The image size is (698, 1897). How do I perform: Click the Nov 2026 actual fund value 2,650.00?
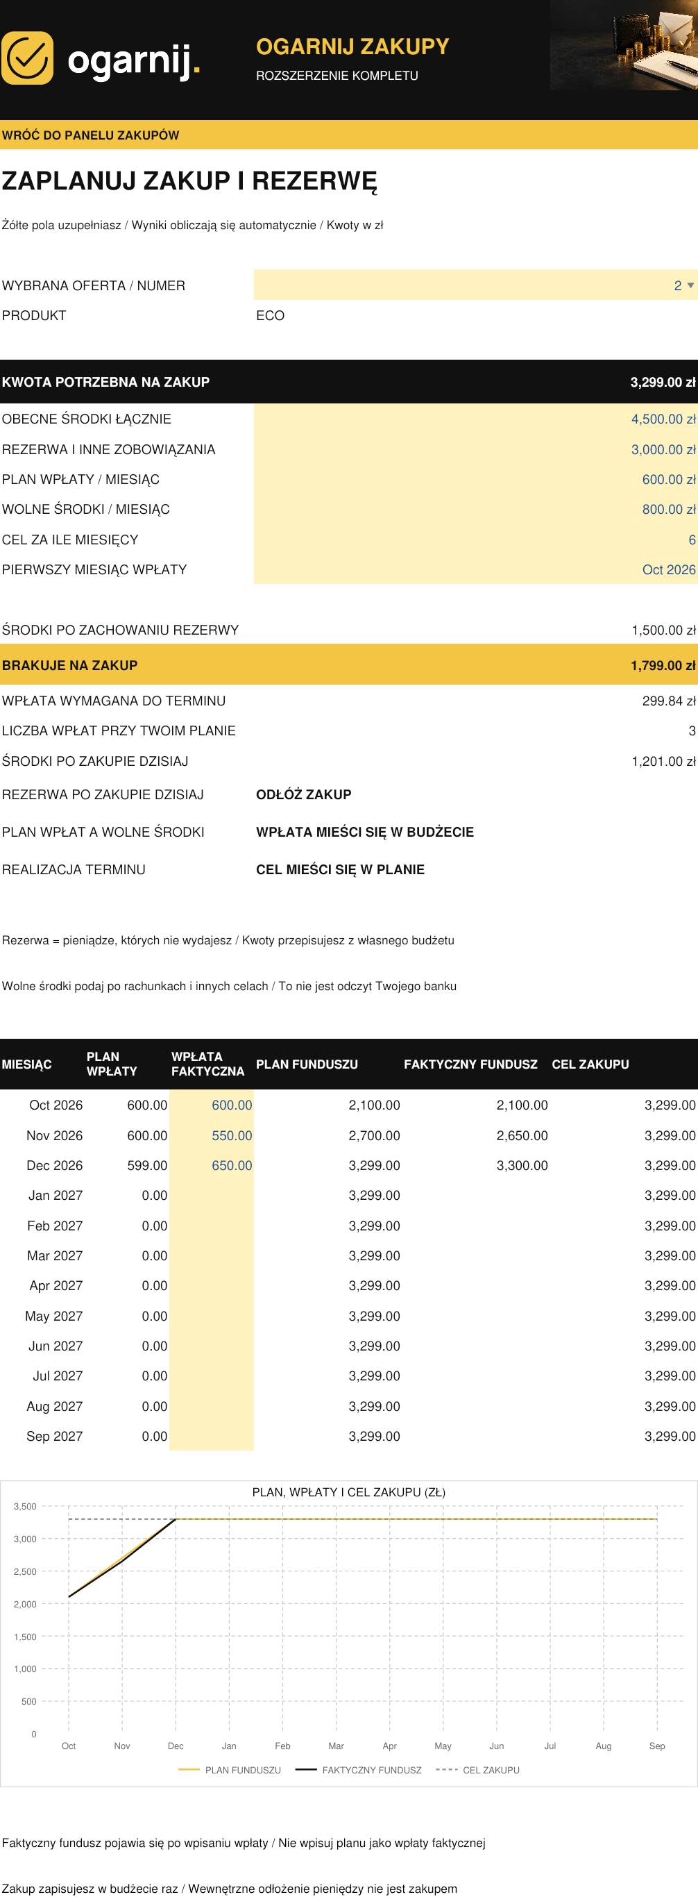click(x=522, y=1135)
